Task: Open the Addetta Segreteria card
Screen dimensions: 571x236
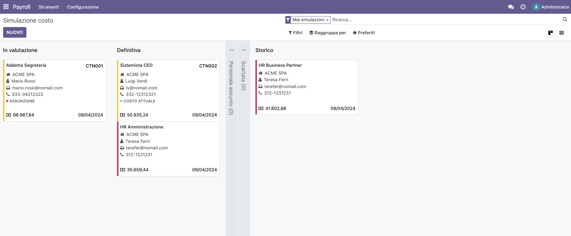Action: [x=55, y=91]
